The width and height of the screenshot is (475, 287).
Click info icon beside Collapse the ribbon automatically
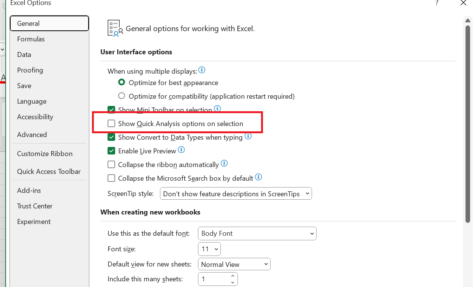224,163
